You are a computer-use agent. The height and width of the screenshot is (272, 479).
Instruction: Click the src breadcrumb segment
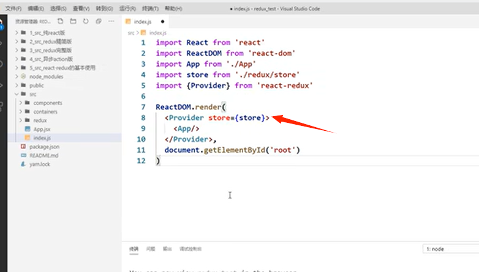pos(130,32)
